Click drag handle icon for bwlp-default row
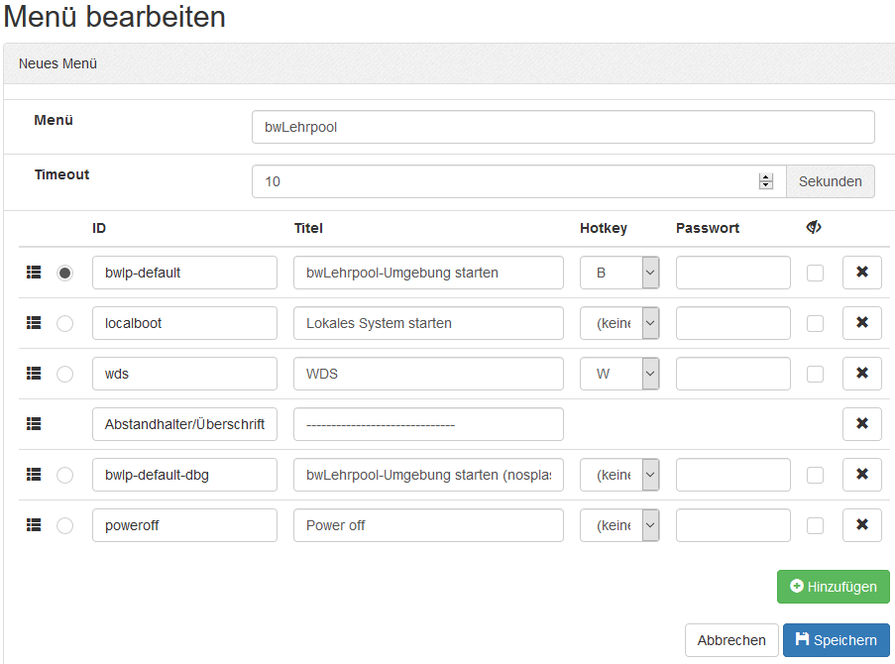 [34, 273]
